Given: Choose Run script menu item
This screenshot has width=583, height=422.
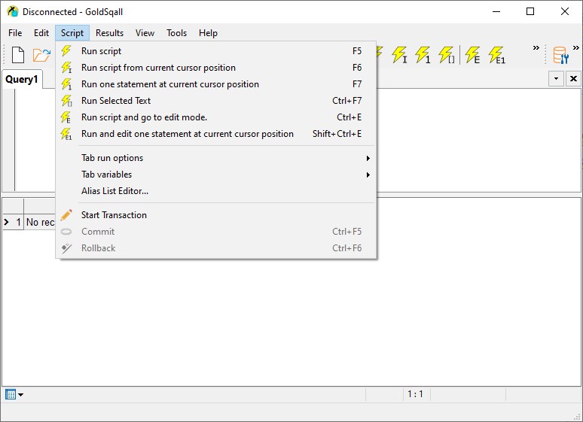Looking at the screenshot, I should 216,51.
